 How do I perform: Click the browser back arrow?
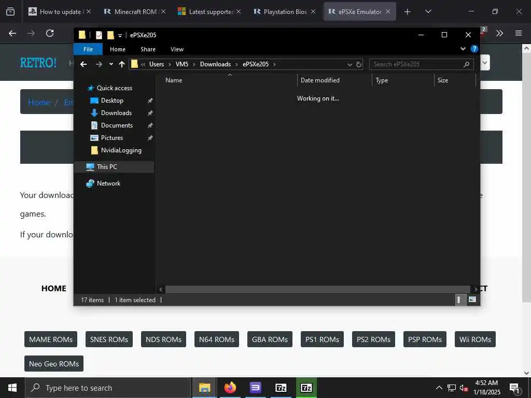[12, 33]
